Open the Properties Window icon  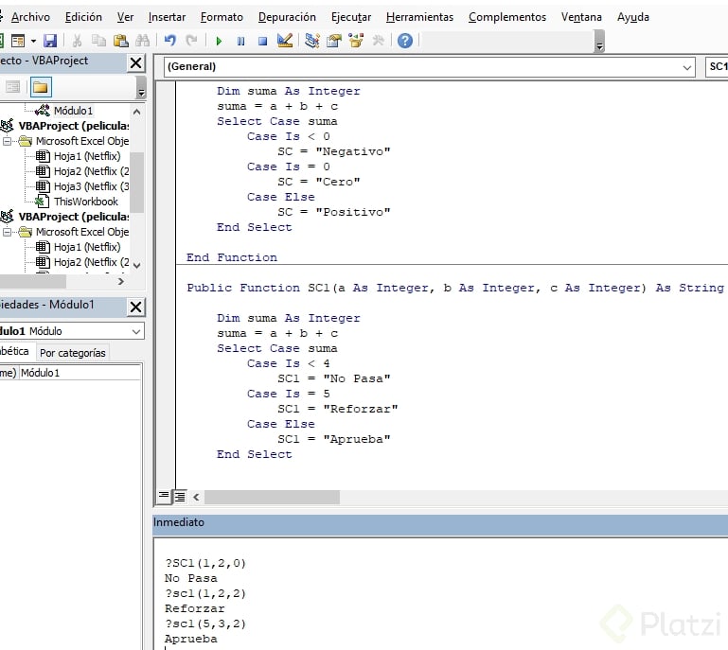[x=334, y=41]
